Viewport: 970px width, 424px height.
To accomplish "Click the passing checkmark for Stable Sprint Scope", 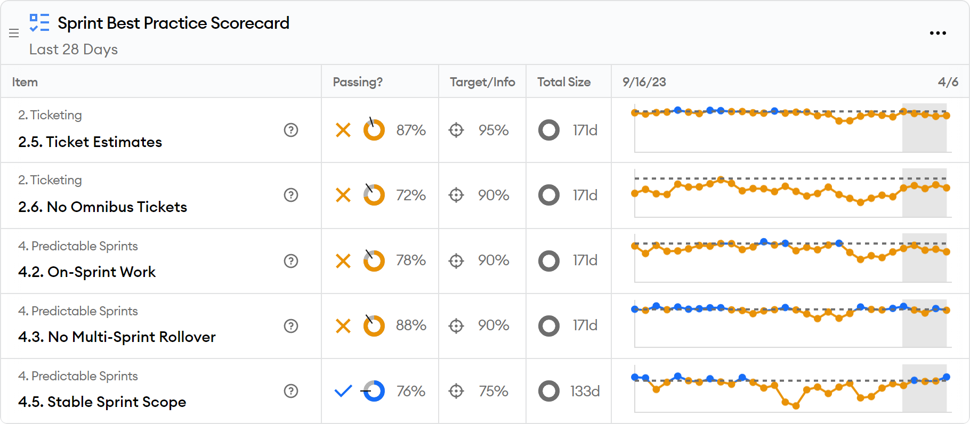I will pos(343,391).
